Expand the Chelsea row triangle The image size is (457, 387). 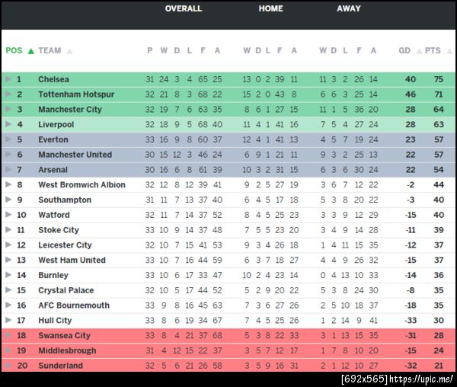click(x=8, y=79)
